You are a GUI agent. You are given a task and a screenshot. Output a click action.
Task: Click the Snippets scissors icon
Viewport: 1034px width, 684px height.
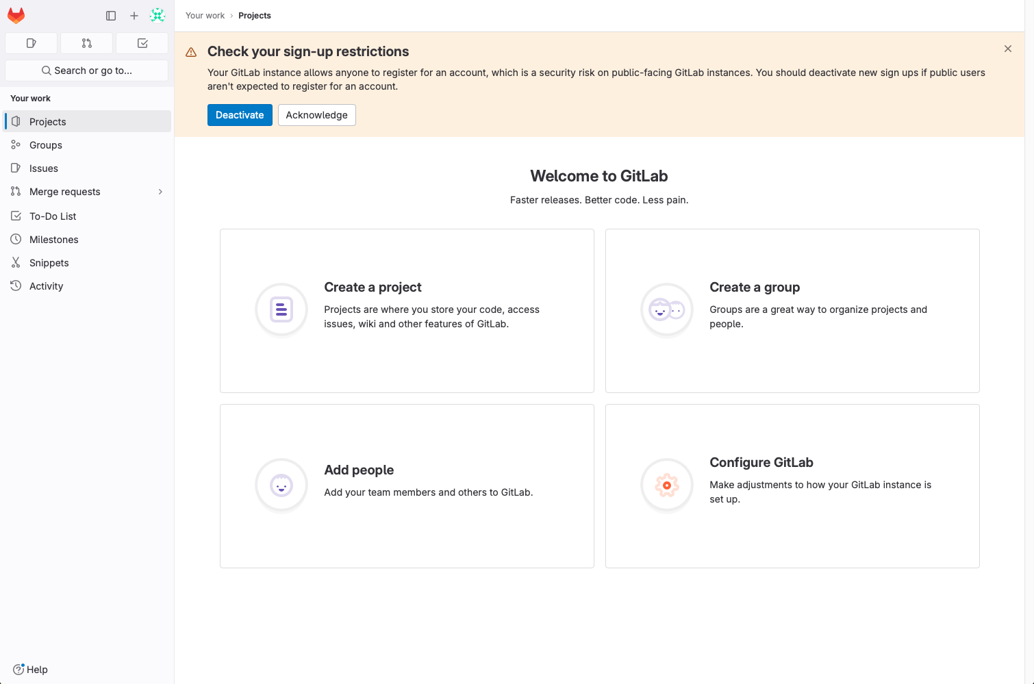click(x=16, y=262)
